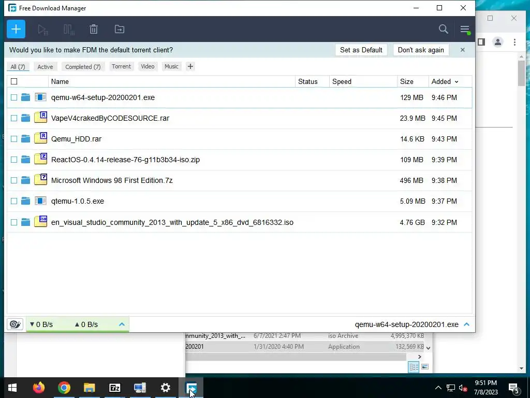The width and height of the screenshot is (530, 398).
Task: Toggle the snail speed-limit mode icon
Action: pos(15,324)
